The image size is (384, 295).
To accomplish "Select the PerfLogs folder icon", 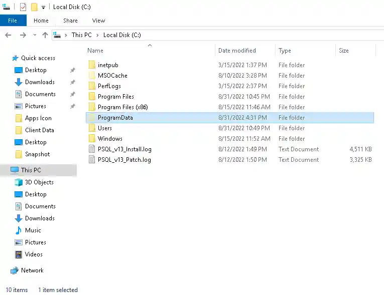I will coord(92,86).
